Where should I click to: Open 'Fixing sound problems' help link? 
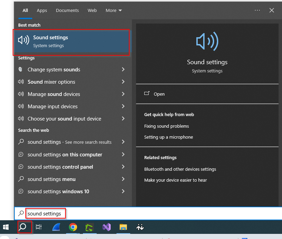point(167,126)
